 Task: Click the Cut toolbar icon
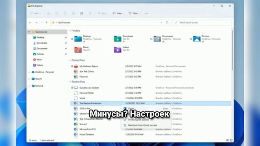(48, 13)
